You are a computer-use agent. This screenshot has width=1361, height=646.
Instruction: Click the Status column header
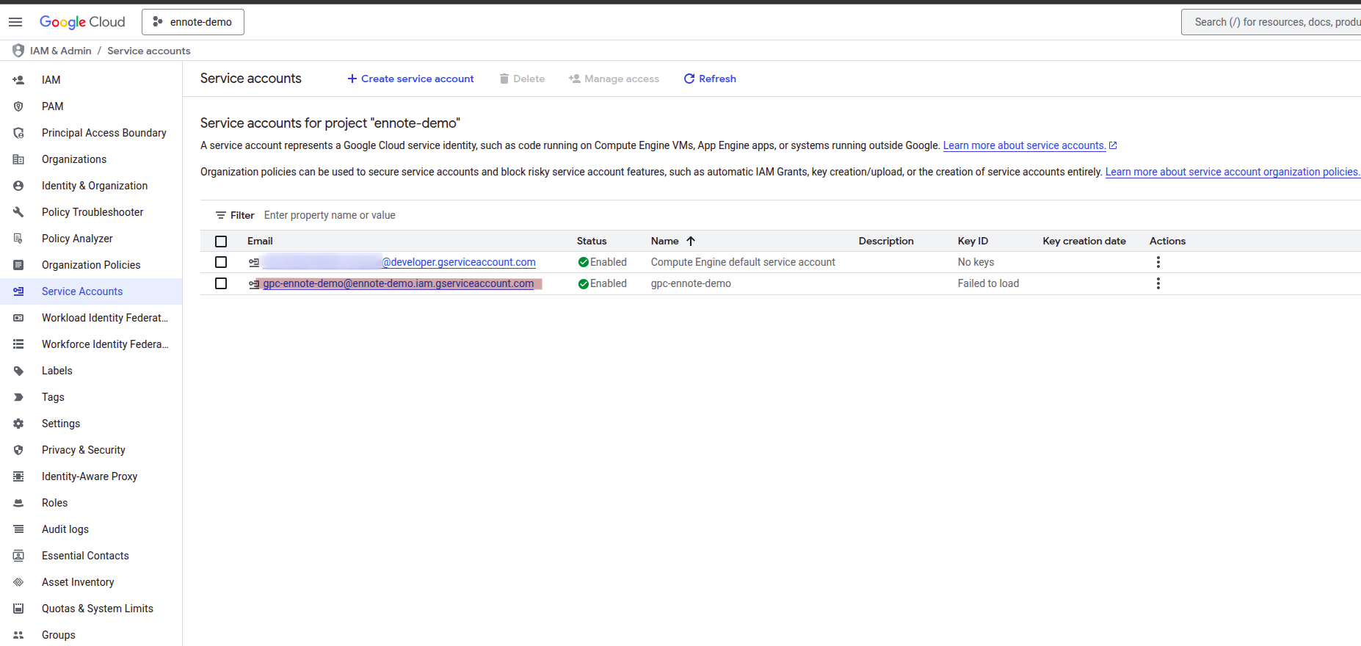pos(592,241)
